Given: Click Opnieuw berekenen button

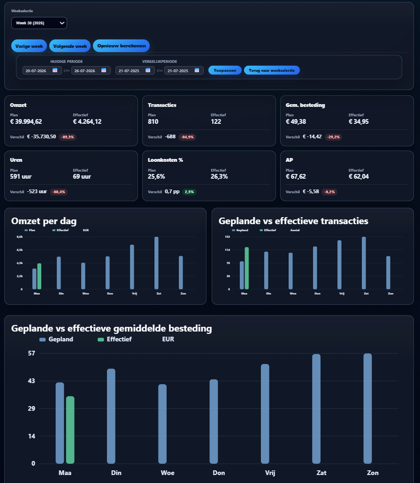Looking at the screenshot, I should [x=122, y=45].
